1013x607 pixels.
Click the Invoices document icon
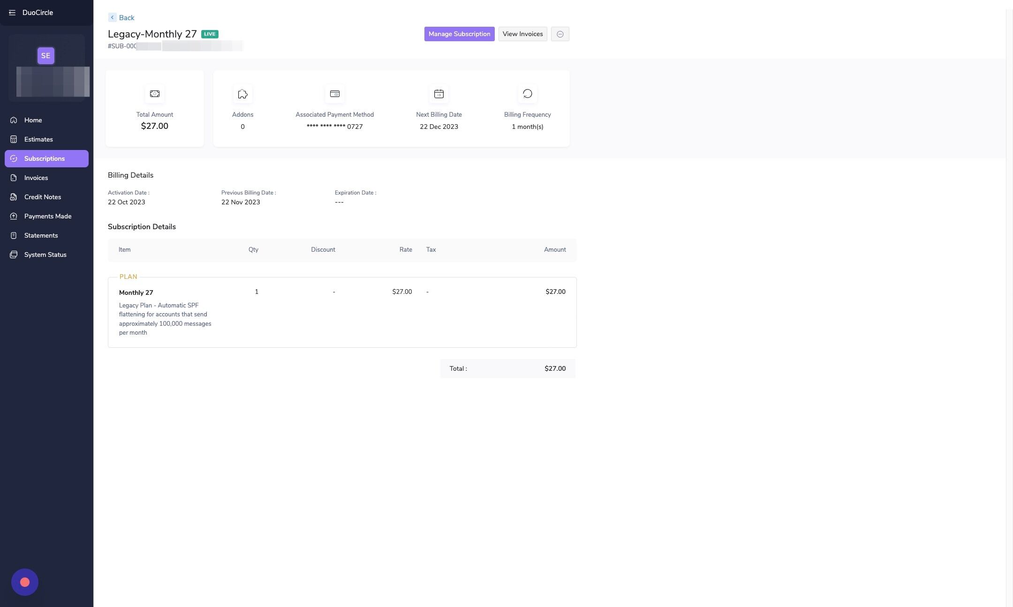14,178
